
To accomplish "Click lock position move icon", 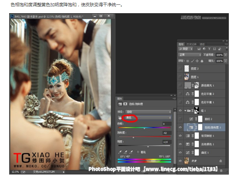I will click(x=197, y=61).
